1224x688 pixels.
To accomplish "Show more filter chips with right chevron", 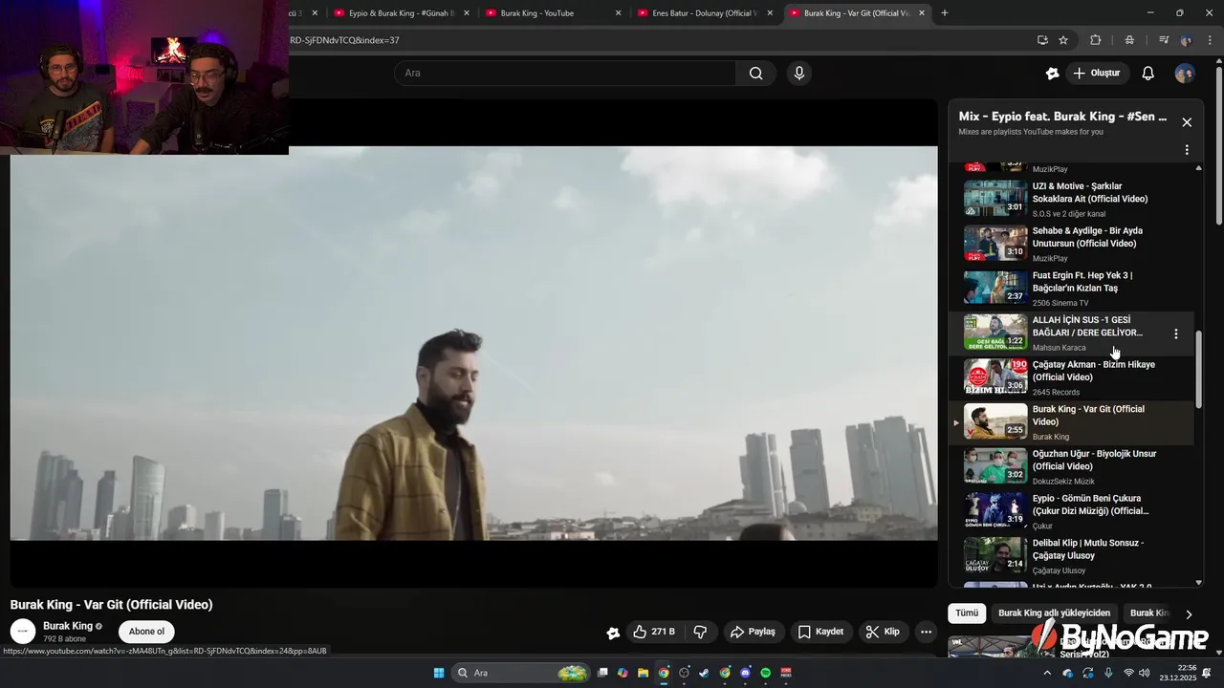I will 1189,614.
